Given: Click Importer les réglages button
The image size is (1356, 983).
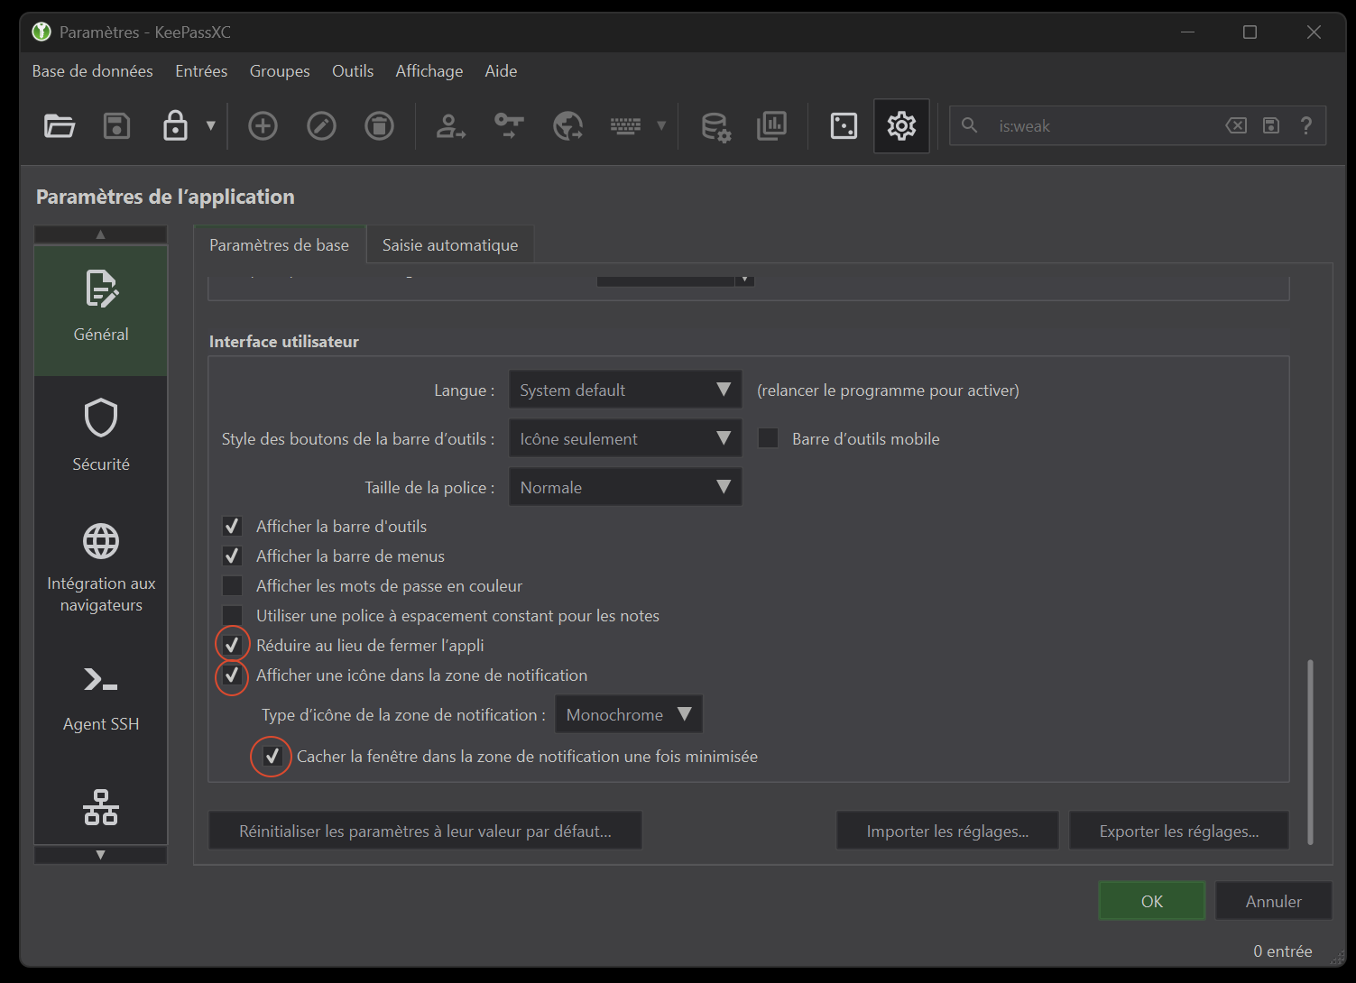Looking at the screenshot, I should [947, 831].
